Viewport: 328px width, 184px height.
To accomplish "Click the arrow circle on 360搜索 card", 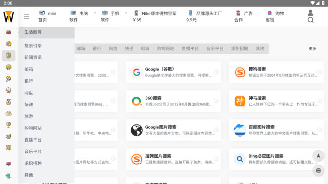I will click(216, 101).
